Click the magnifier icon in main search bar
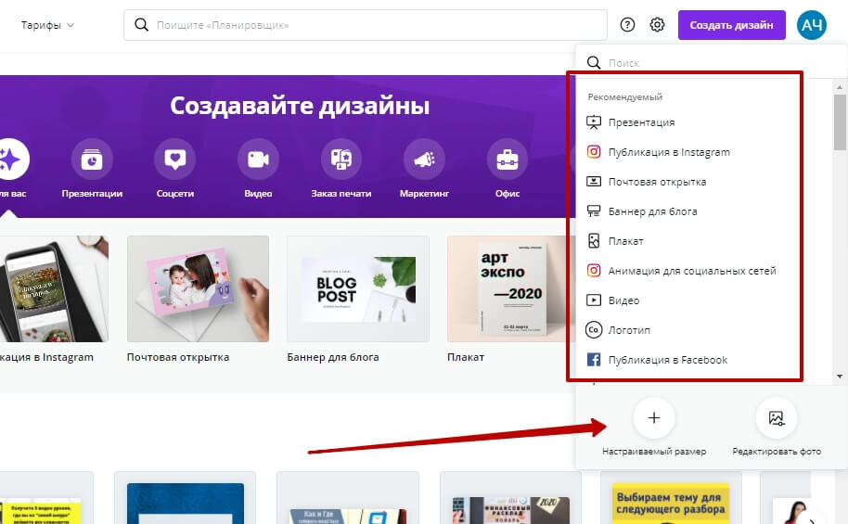Viewport: 848px width, 524px height. pyautogui.click(x=141, y=25)
